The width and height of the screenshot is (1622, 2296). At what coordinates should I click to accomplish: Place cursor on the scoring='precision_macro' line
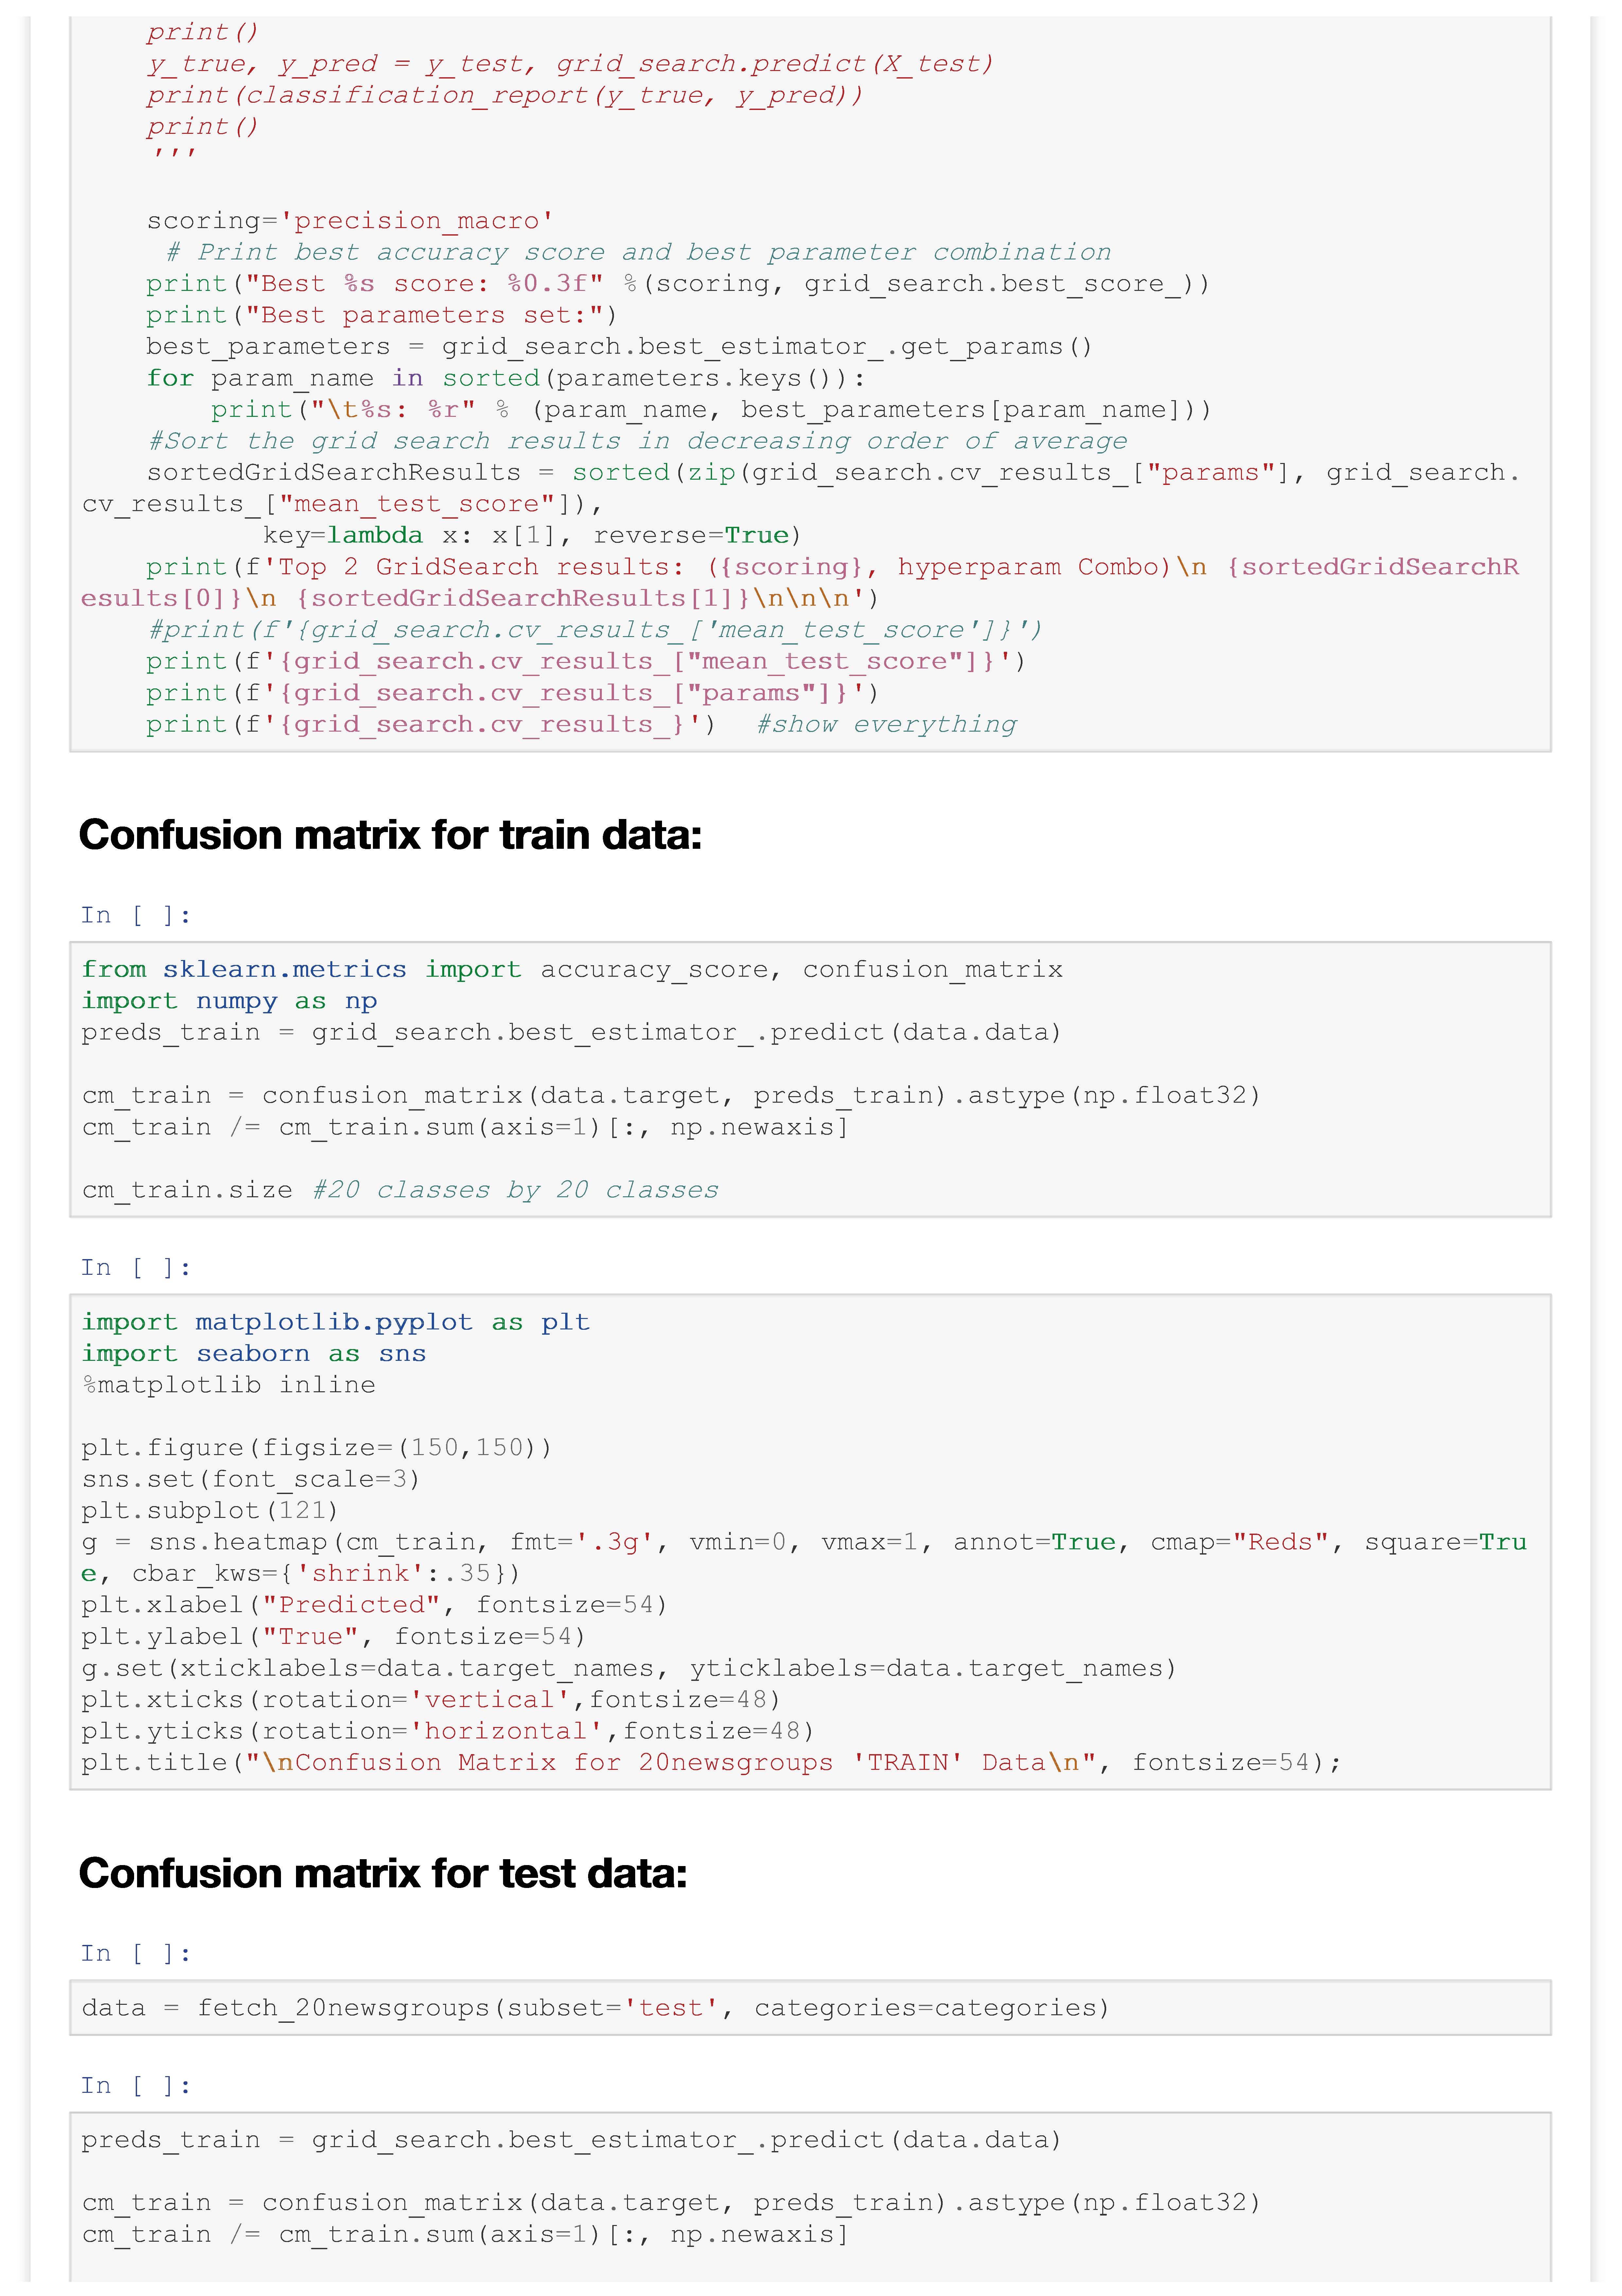[x=350, y=221]
